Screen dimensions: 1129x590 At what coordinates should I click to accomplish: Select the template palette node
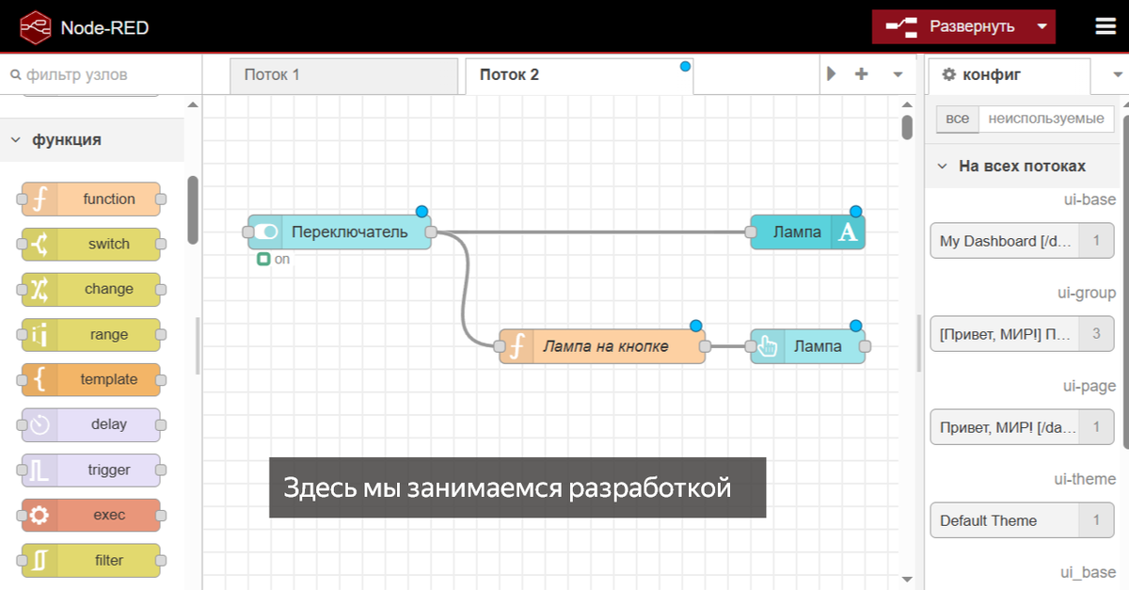(90, 379)
